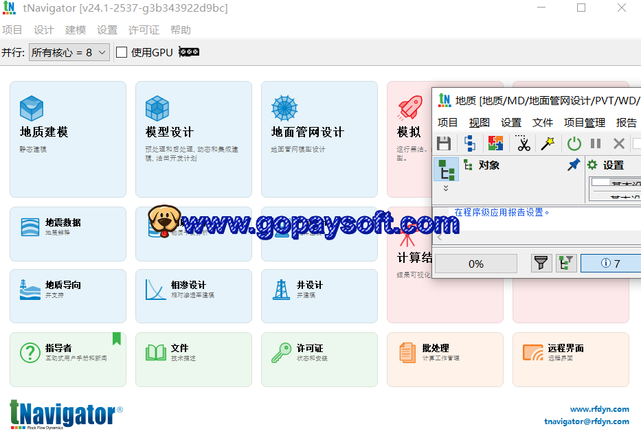Click the save disk icon in 地质 window
The height and width of the screenshot is (442, 641).
click(x=444, y=143)
